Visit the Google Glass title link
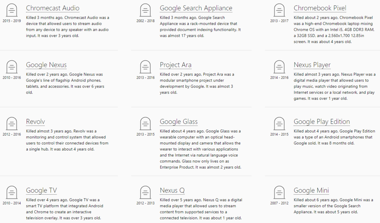380x223 pixels. pos(178,122)
